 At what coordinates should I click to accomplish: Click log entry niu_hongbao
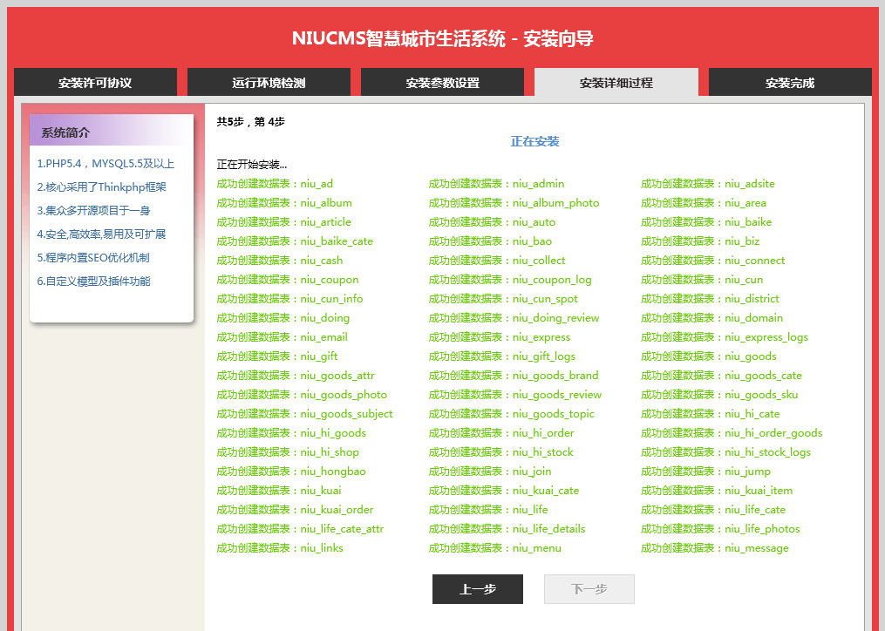[x=291, y=472]
